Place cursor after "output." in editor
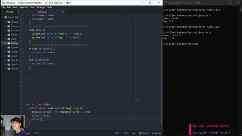Screen dimensions: 242x136 (41, 119)
